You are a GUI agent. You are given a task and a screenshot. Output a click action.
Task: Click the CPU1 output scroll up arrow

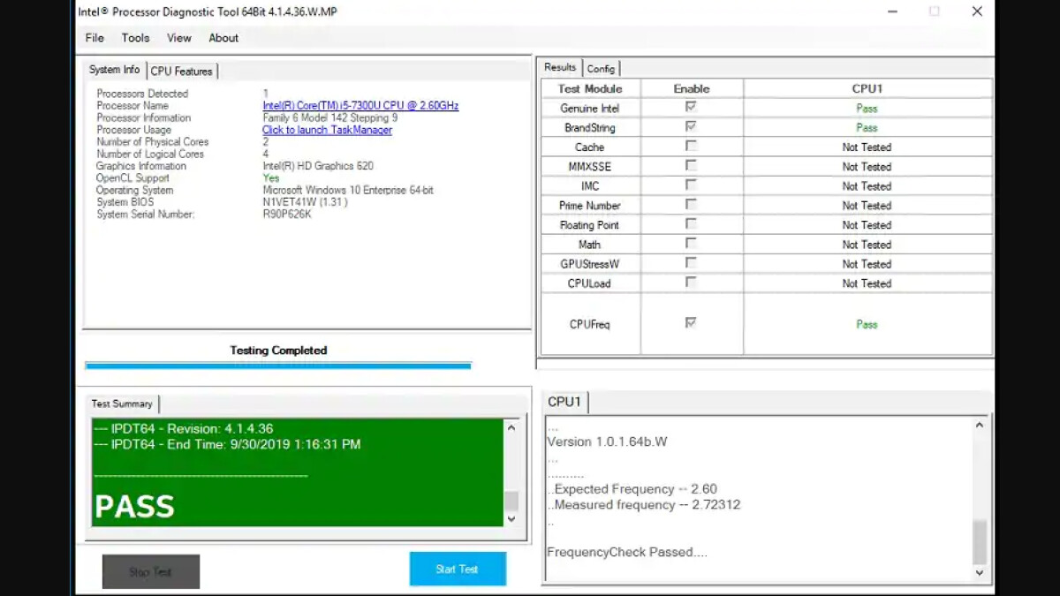[x=980, y=425]
